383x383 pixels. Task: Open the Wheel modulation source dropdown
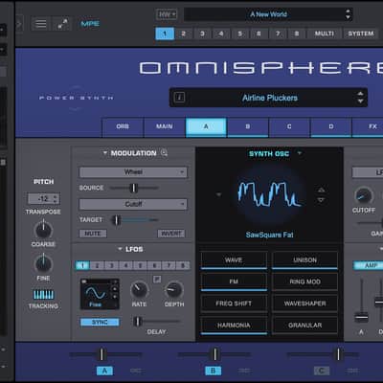(x=133, y=172)
